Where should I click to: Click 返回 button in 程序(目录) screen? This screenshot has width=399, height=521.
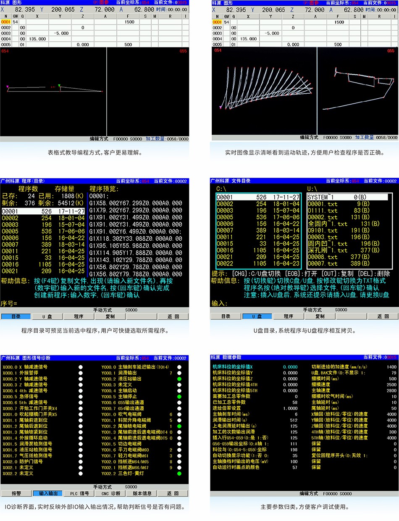(173, 316)
